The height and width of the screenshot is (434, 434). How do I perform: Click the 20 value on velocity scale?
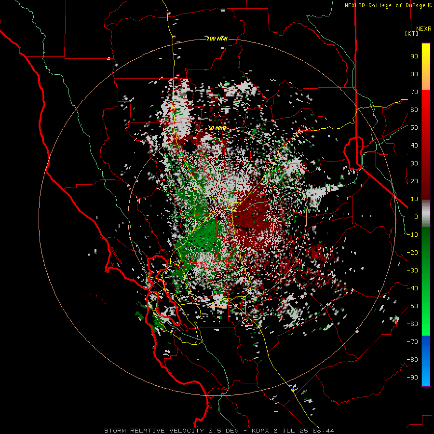click(414, 181)
